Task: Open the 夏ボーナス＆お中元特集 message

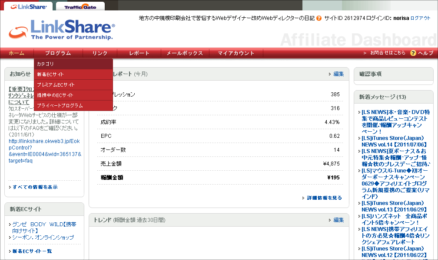Action: coord(395,157)
